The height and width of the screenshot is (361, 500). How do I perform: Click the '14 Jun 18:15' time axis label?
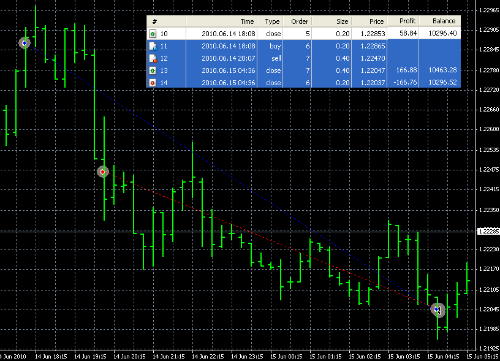coord(51,357)
